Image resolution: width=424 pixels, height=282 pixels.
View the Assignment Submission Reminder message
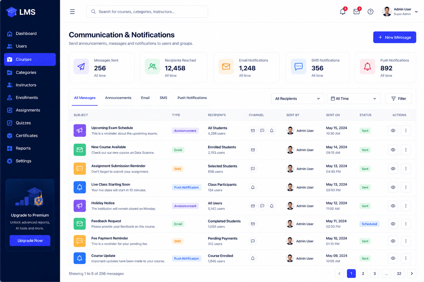coord(393,169)
